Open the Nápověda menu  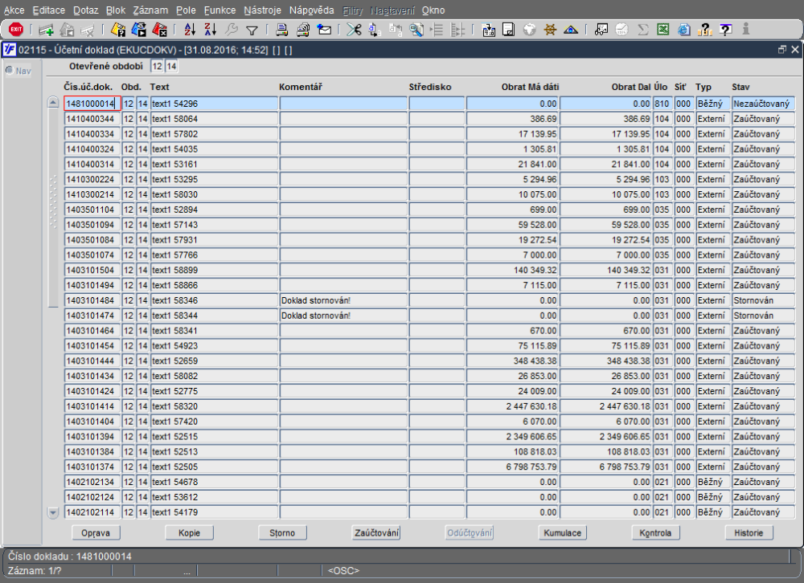311,10
